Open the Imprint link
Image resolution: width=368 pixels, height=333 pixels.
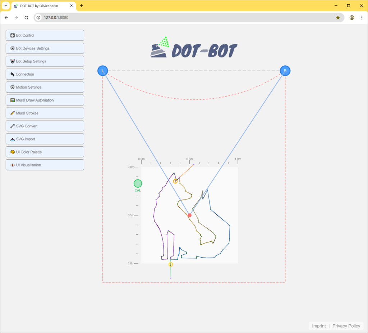click(319, 326)
